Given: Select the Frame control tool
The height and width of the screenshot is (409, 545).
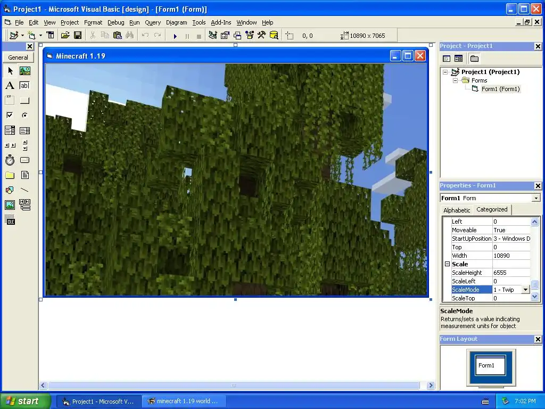Looking at the screenshot, I should pos(10,101).
